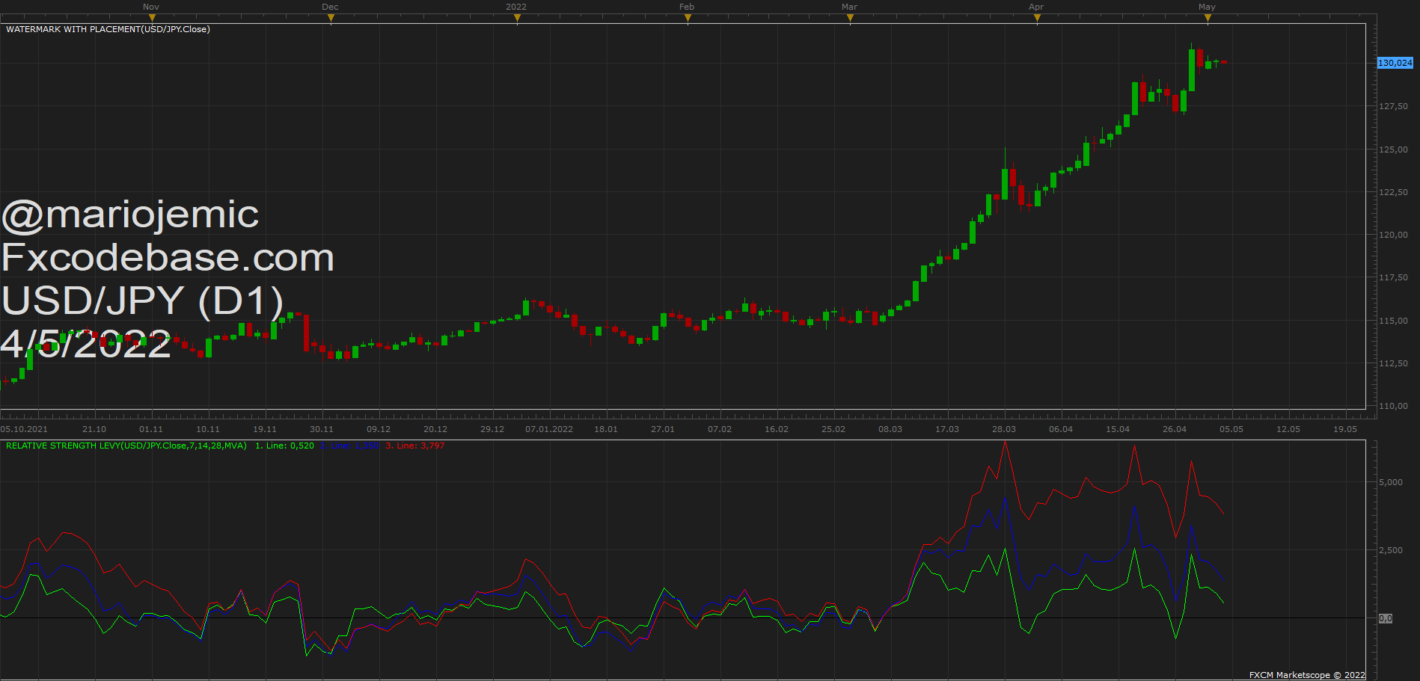Image resolution: width=1420 pixels, height=681 pixels.
Task: Click the 18.01 date on the time axis
Action: (x=606, y=429)
